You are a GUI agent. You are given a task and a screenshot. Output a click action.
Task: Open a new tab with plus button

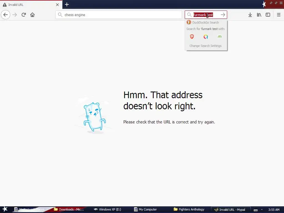pos(67,4)
